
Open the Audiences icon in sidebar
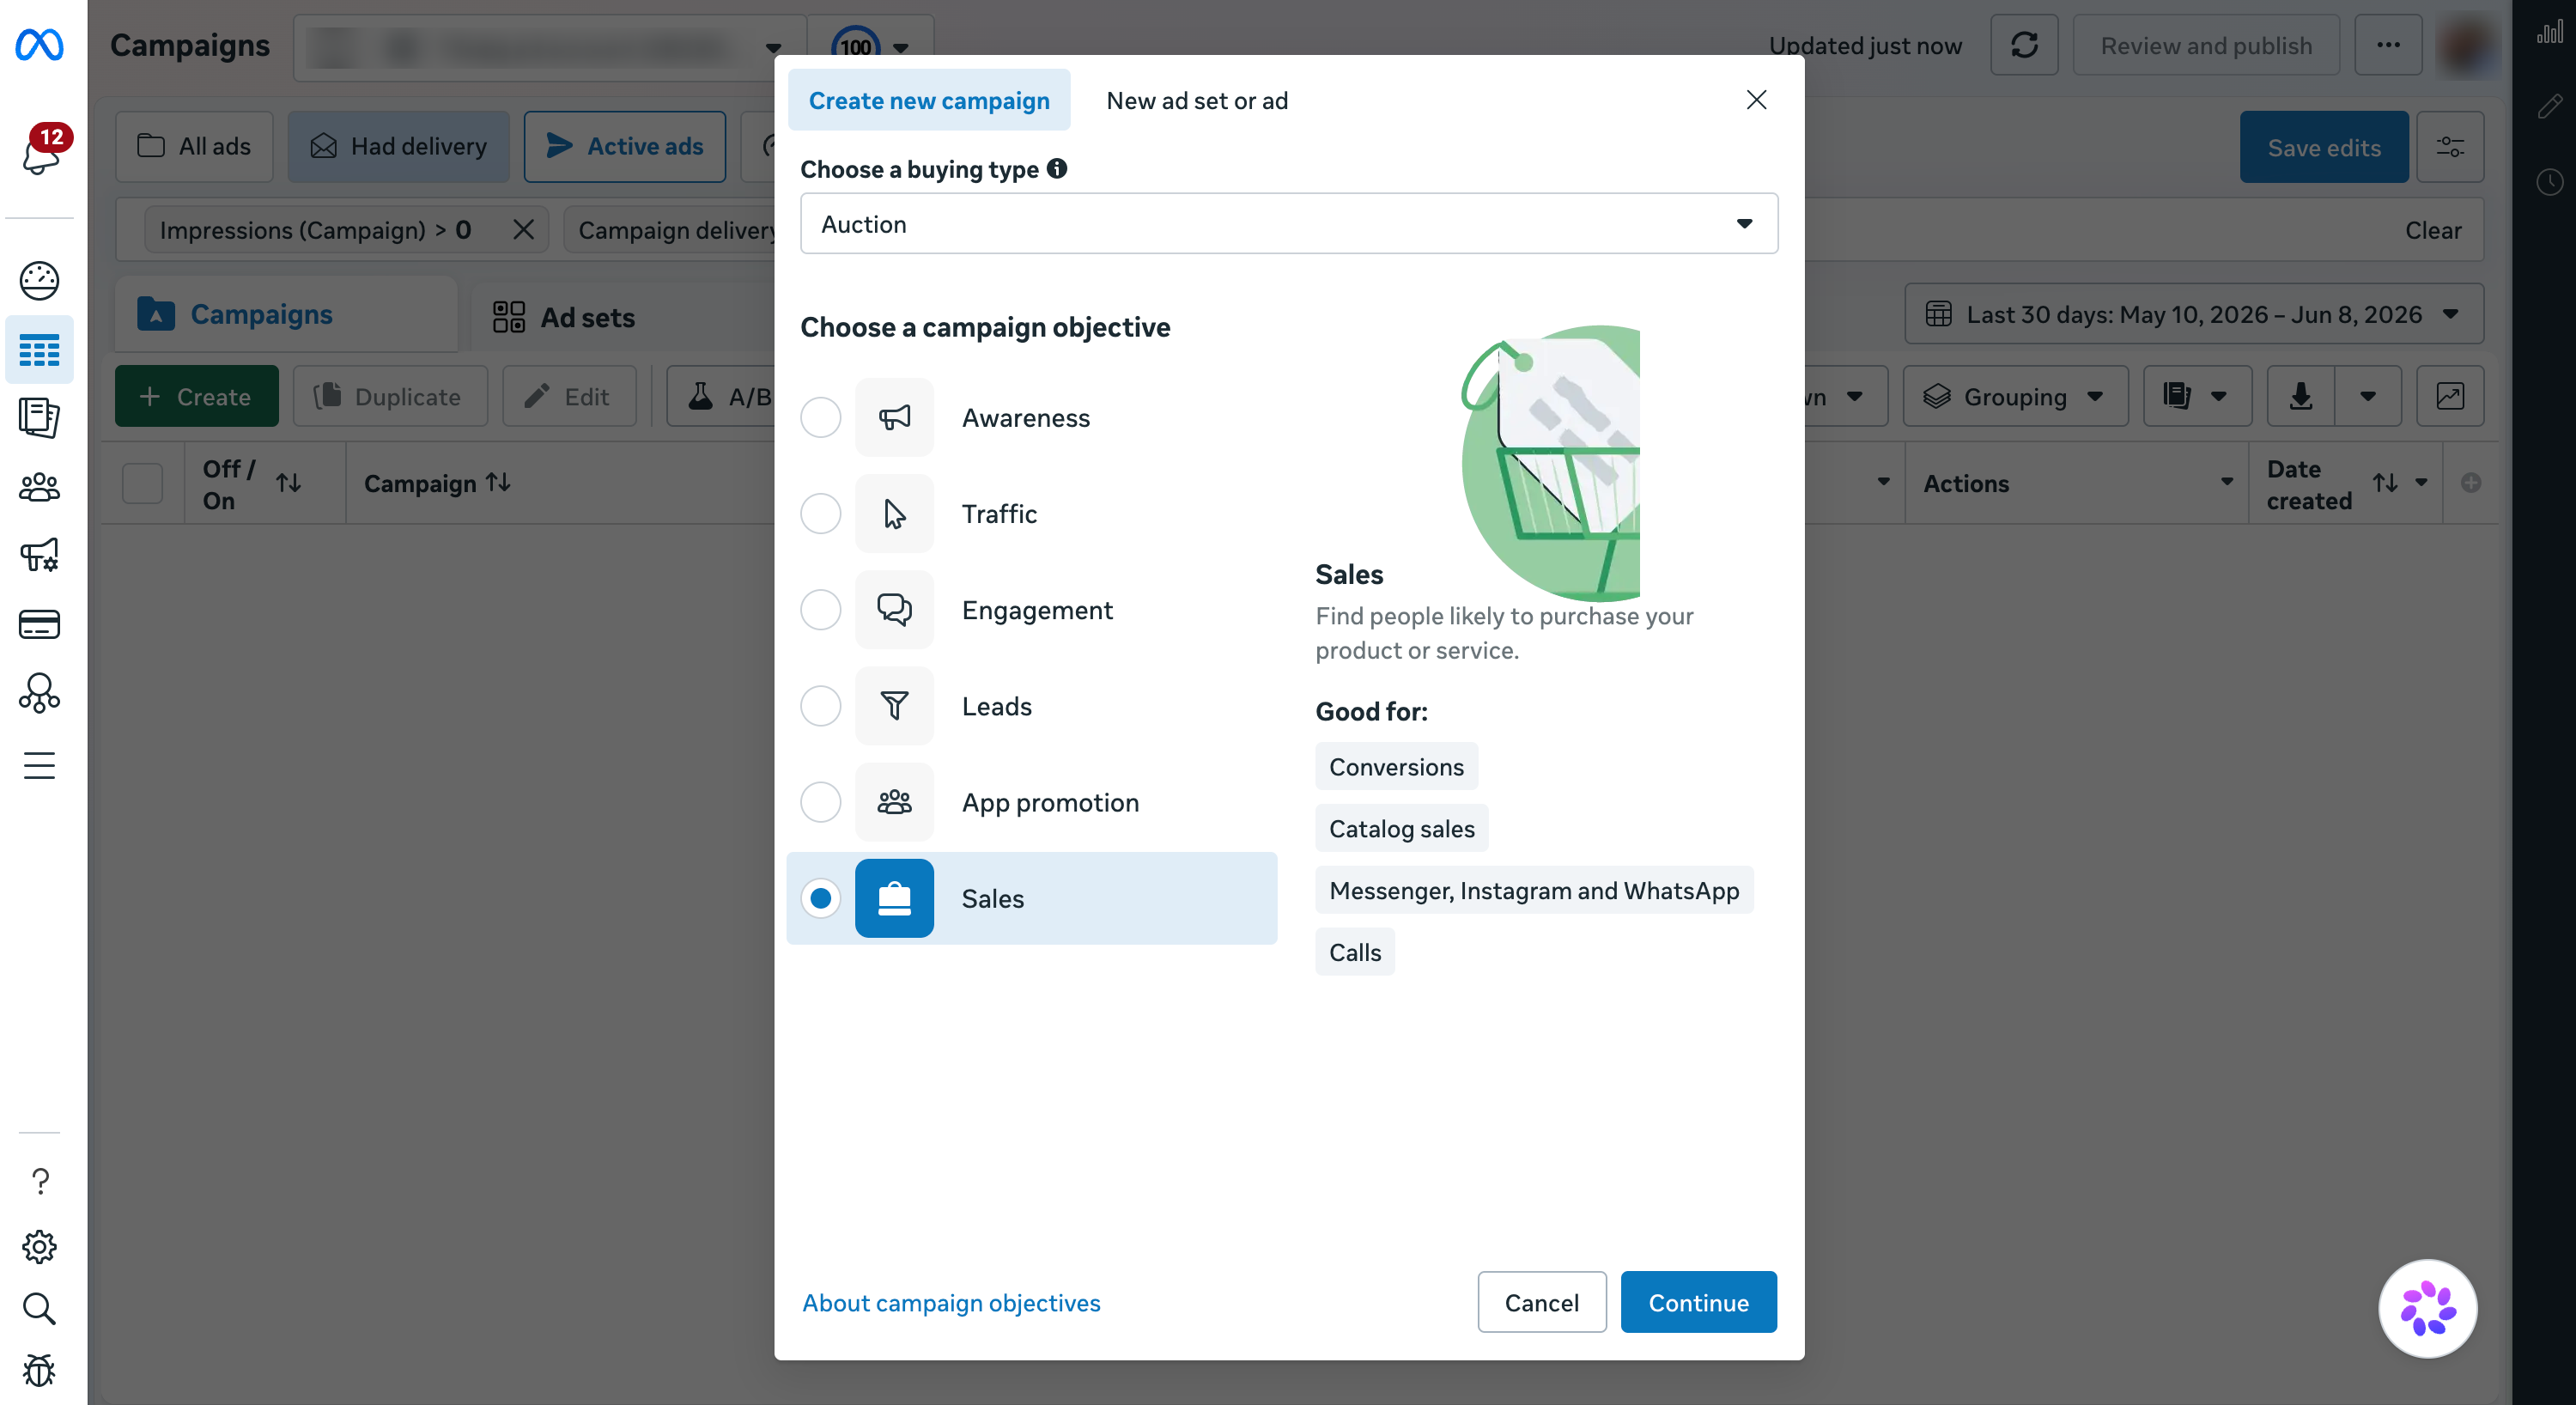pos(39,487)
